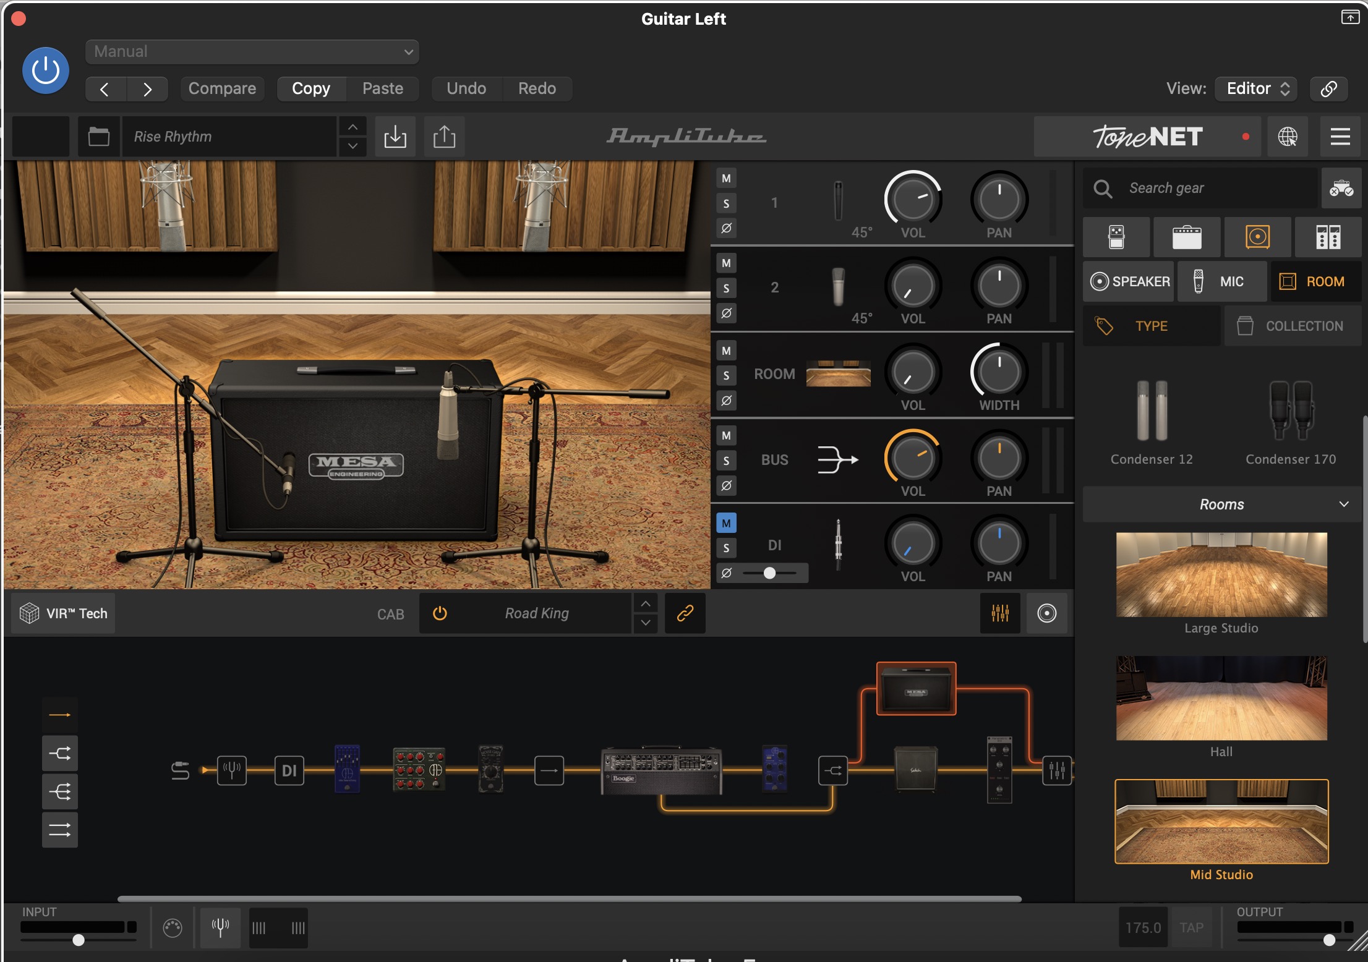Viewport: 1368px width, 962px height.
Task: Click the cab link chain icon
Action: pos(685,613)
